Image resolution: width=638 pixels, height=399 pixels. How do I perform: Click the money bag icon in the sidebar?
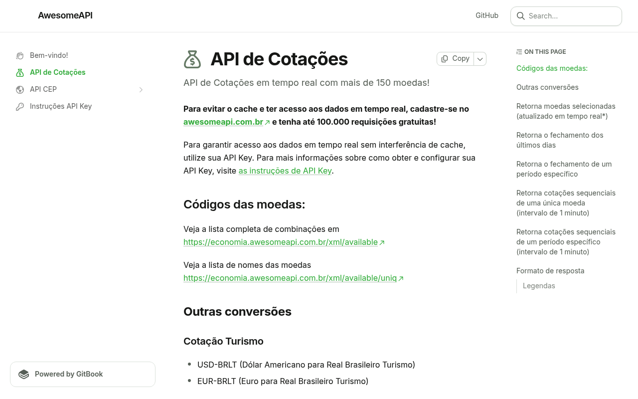20,72
